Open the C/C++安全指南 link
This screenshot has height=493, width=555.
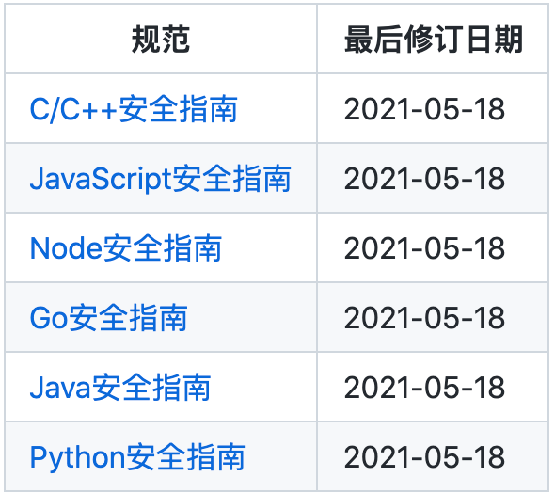(134, 109)
